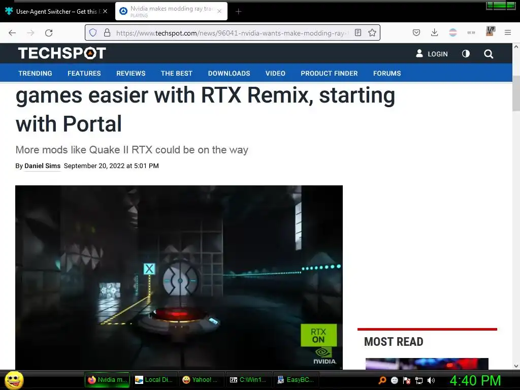Click the MOST READ heading

pos(394,342)
